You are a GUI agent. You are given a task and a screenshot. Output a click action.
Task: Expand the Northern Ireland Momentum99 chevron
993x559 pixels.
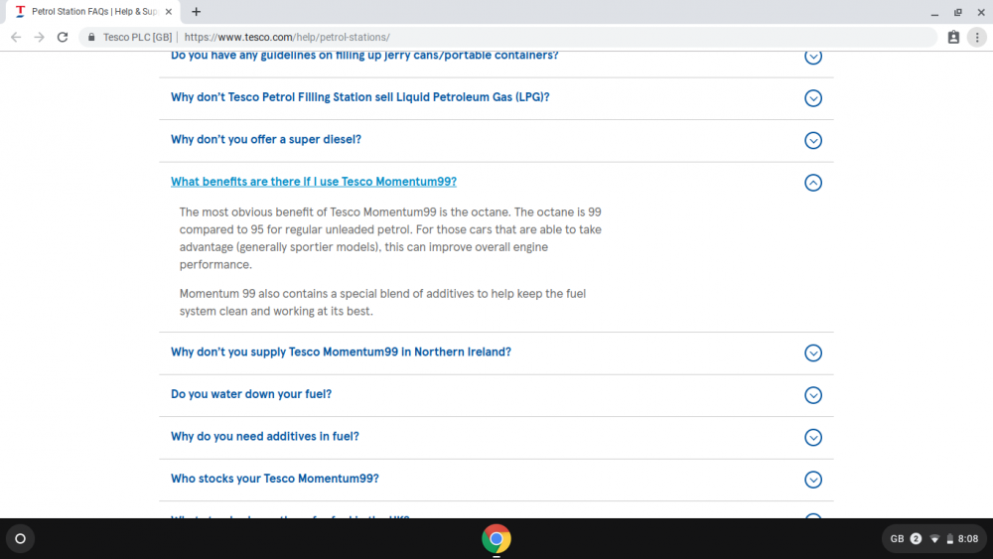tap(813, 353)
